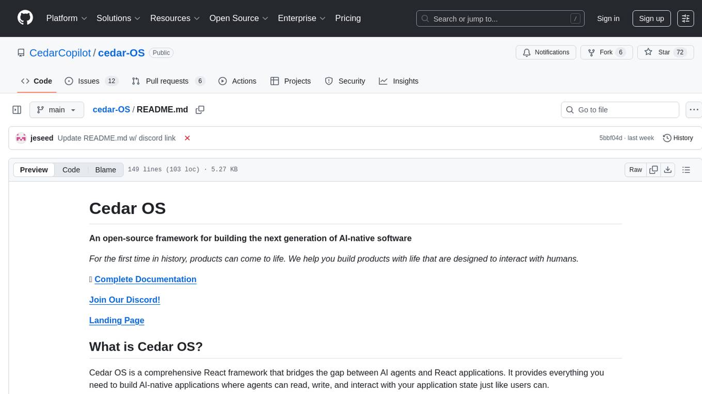The width and height of the screenshot is (702, 394).
Task: View the failed check status icon
Action: [x=187, y=138]
